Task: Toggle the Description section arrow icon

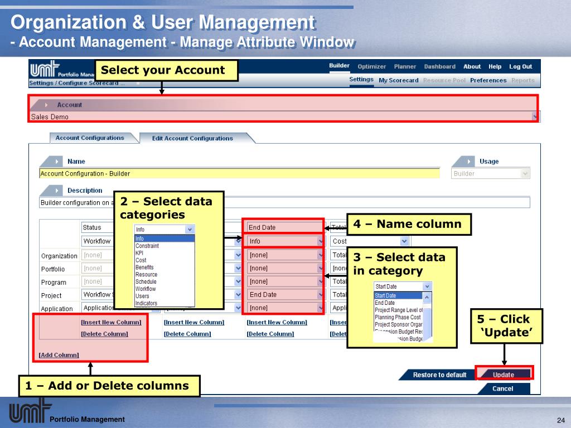Action: tap(56, 191)
